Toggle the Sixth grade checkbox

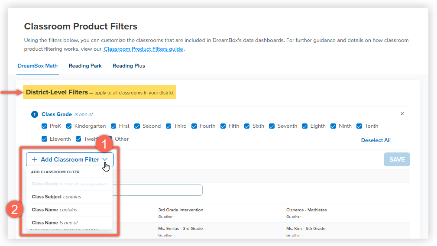tap(247, 126)
